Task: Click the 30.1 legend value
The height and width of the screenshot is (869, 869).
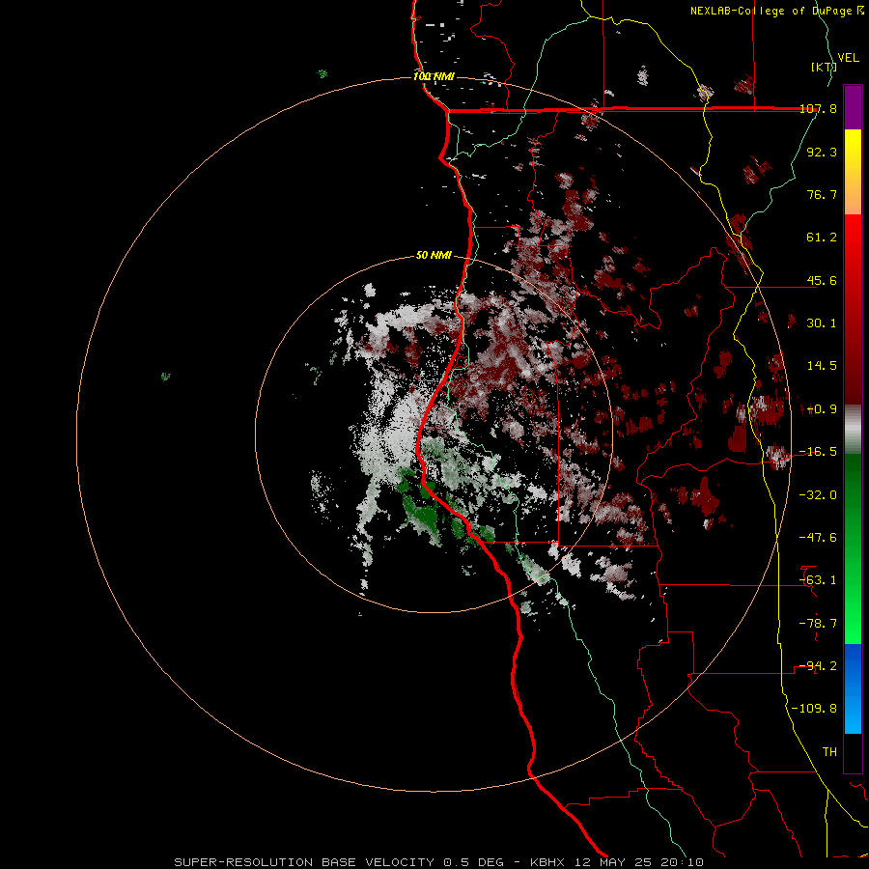Action: pos(822,323)
